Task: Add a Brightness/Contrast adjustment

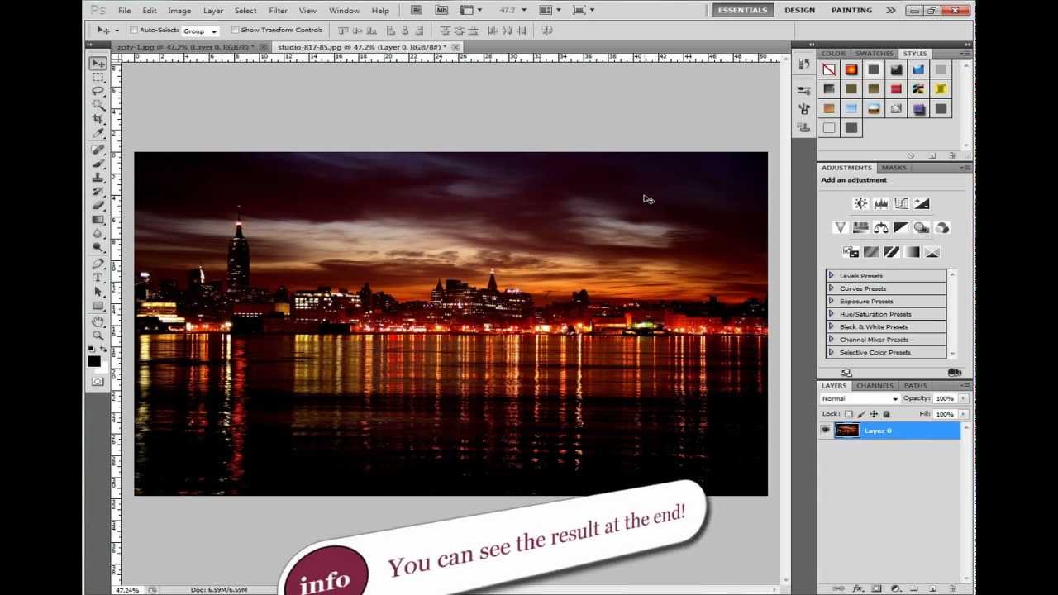Action: click(860, 203)
